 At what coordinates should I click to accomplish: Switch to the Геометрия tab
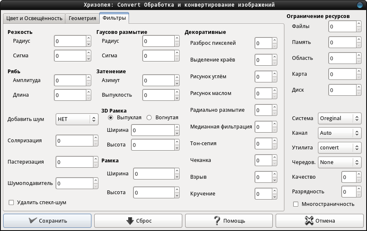pyautogui.click(x=83, y=18)
